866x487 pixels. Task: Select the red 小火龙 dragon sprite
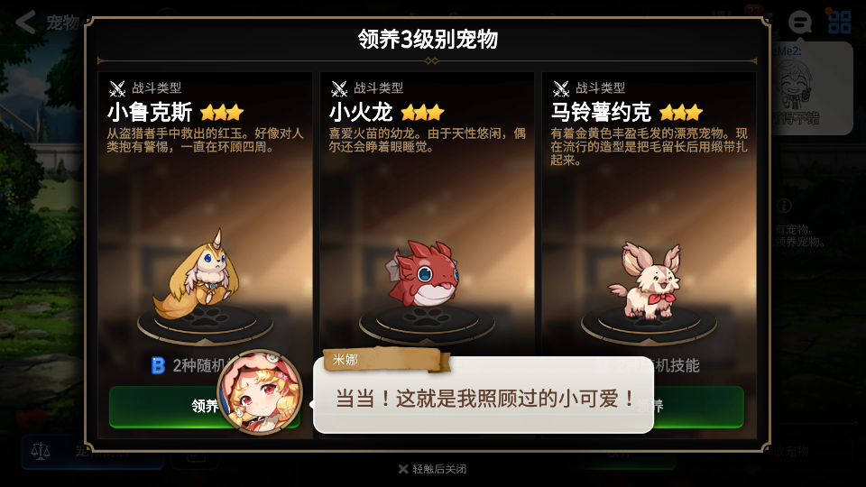click(423, 272)
